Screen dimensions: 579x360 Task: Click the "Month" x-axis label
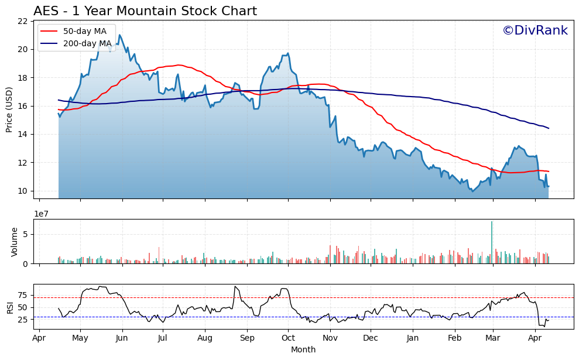point(303,349)
